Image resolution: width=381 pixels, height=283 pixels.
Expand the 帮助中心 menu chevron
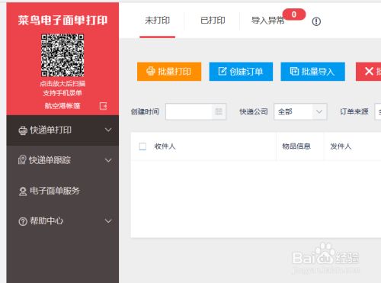[x=108, y=221]
